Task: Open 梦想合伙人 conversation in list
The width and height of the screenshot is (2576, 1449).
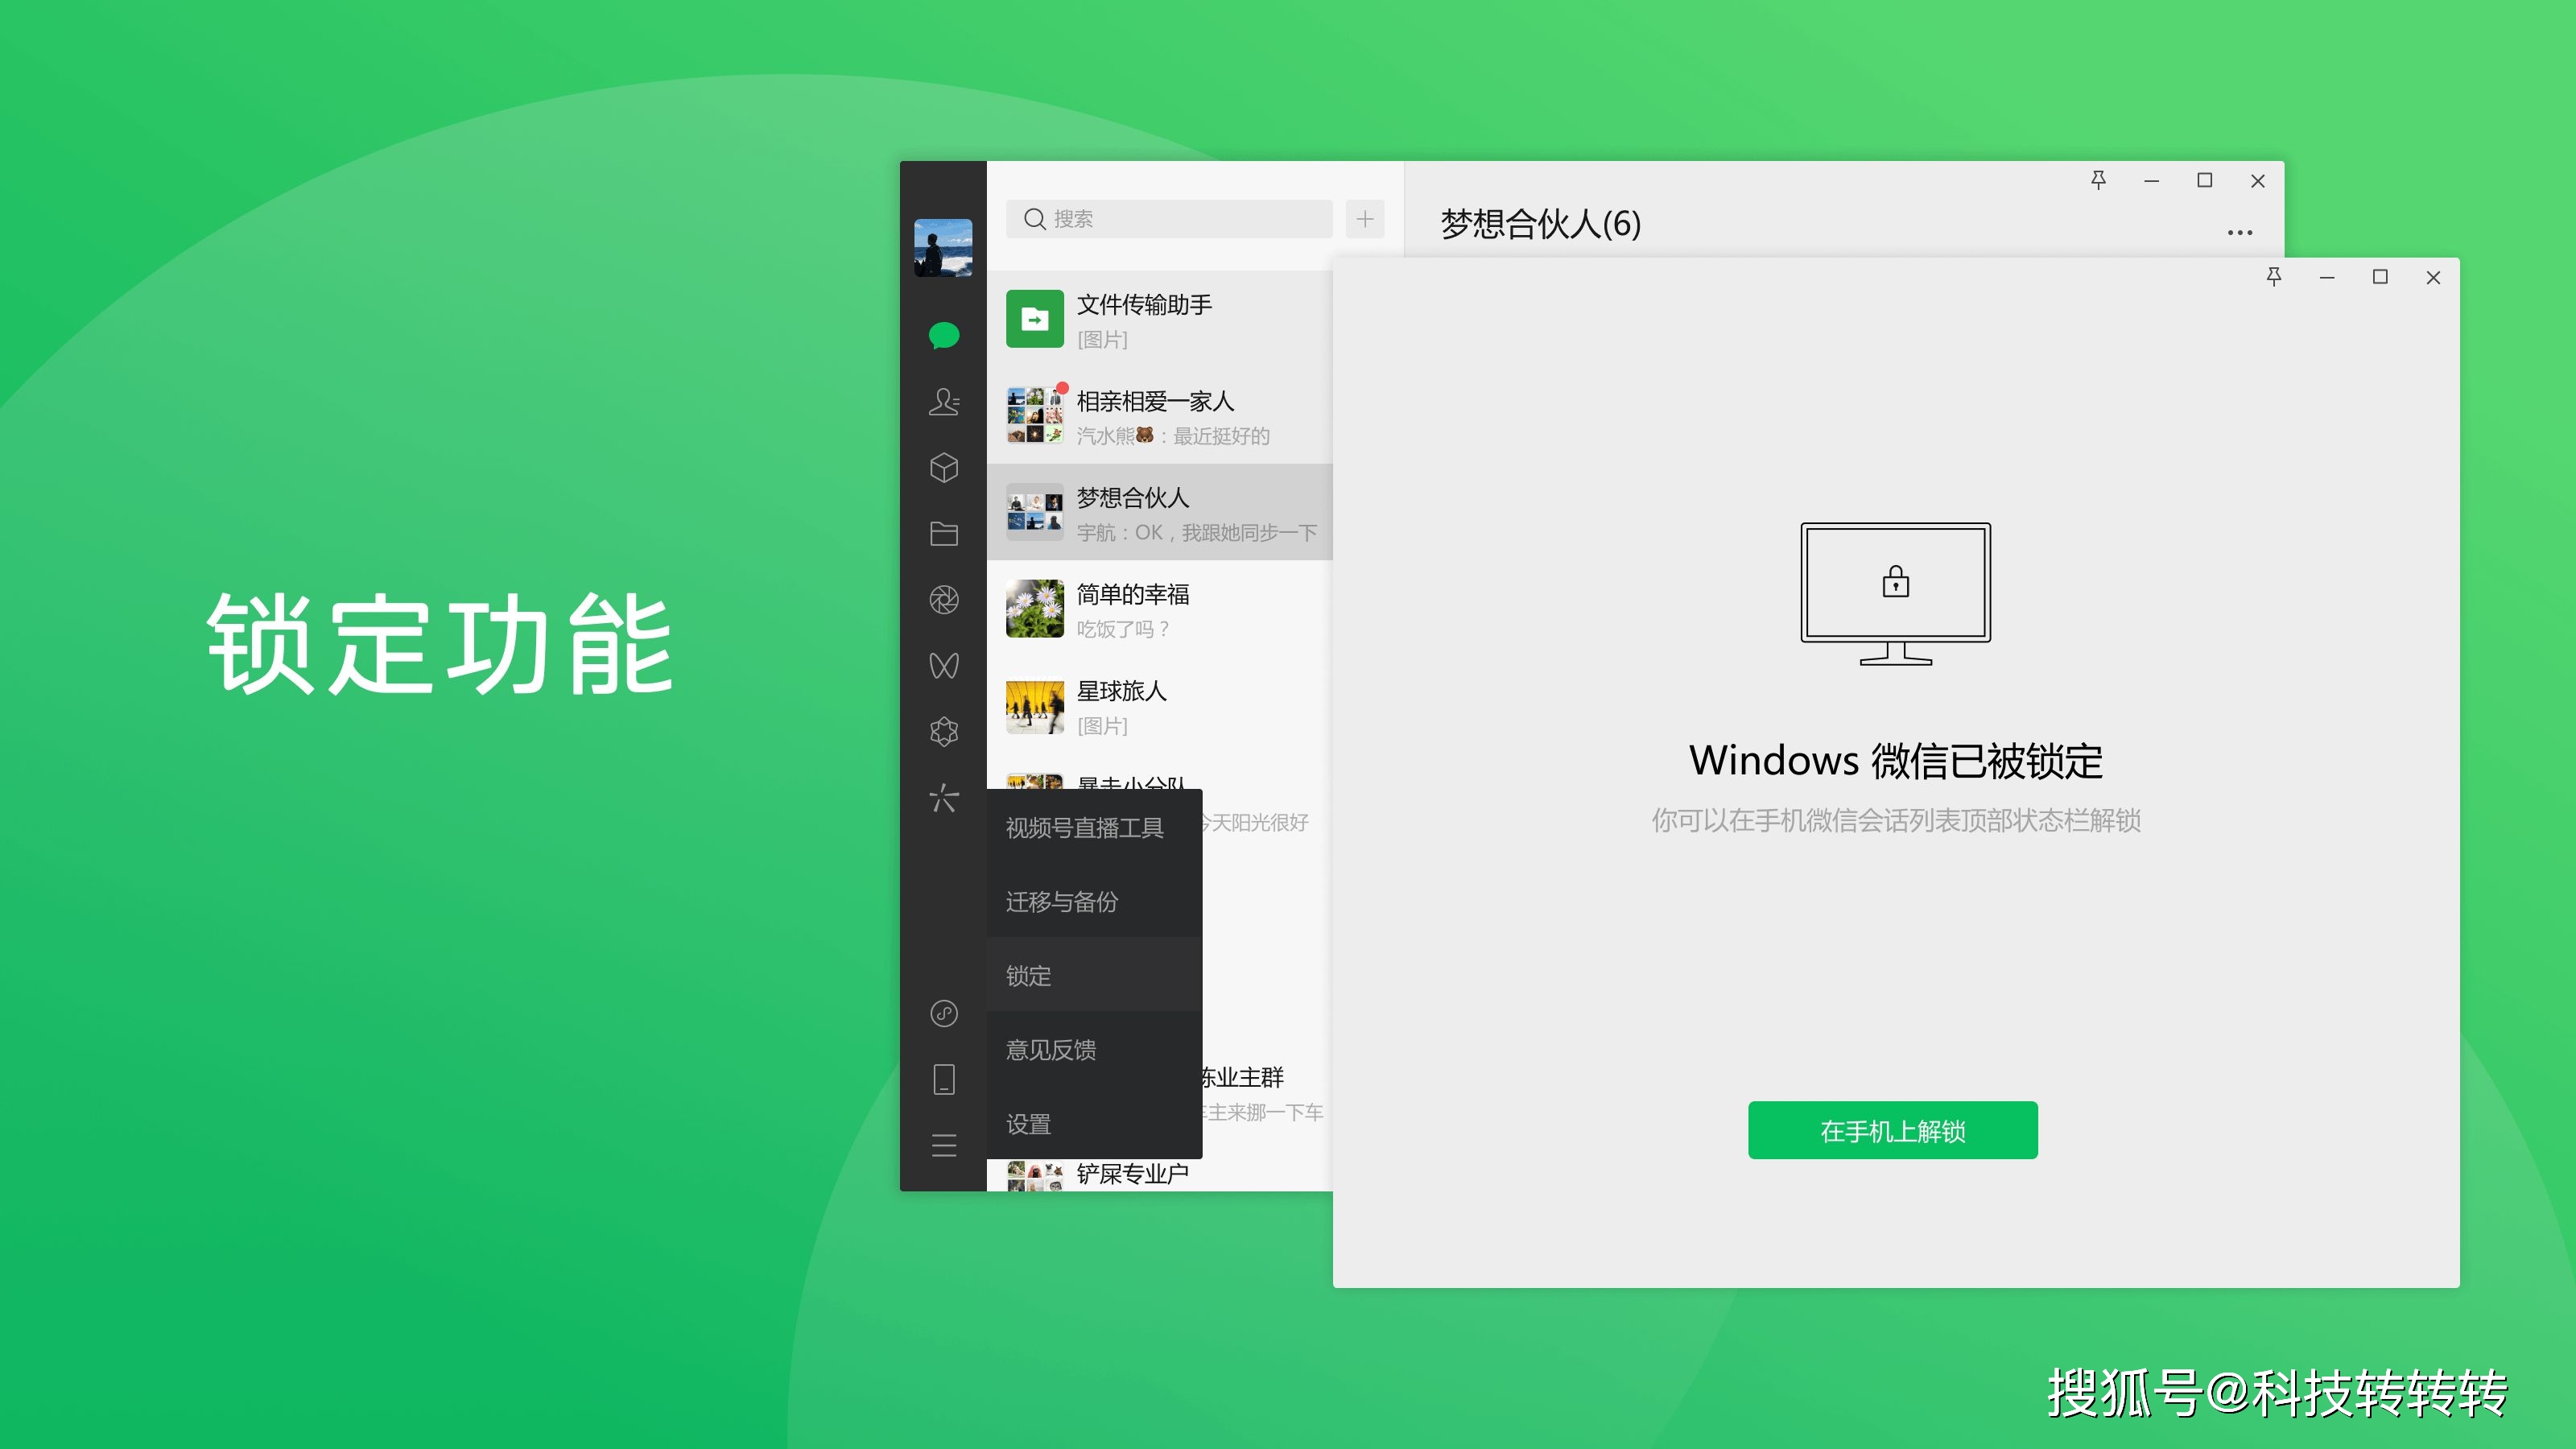Action: (x=1160, y=512)
